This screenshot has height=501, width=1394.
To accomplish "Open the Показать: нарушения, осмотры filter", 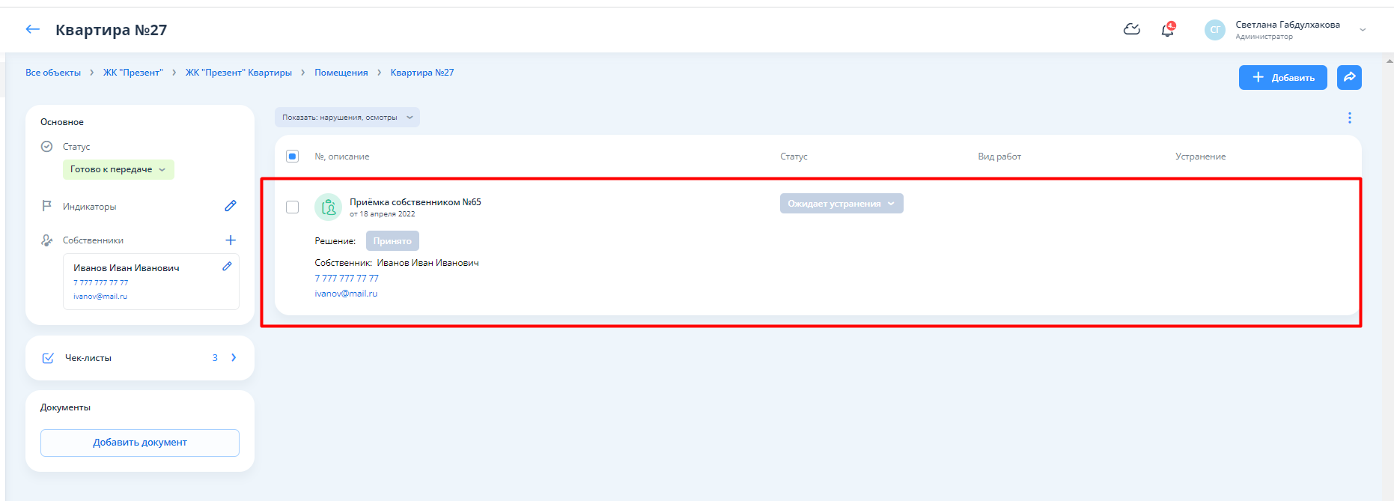I will pos(347,118).
